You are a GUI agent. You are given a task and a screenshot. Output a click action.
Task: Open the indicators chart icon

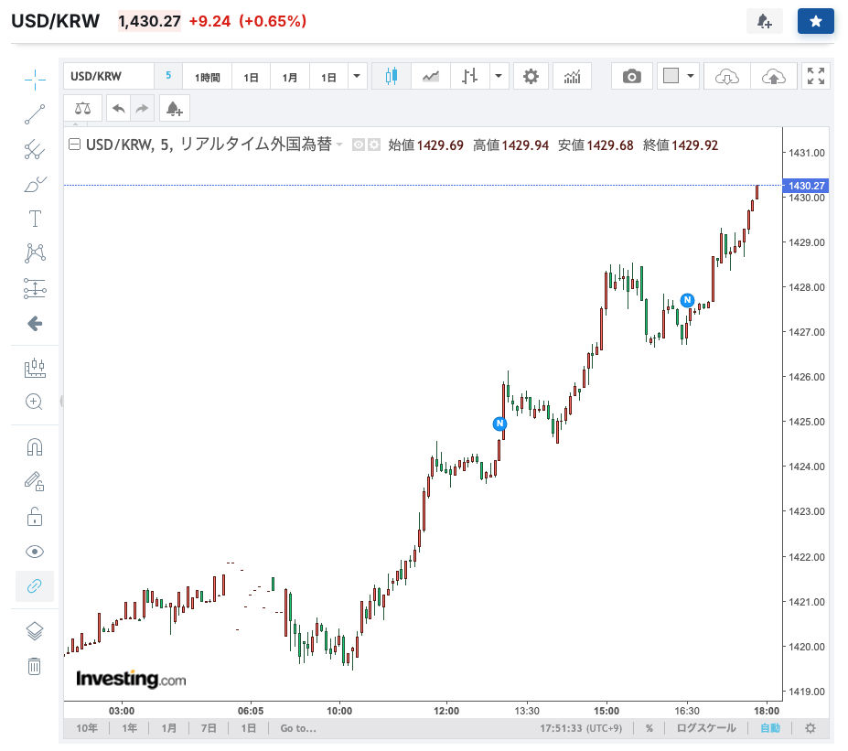(573, 77)
